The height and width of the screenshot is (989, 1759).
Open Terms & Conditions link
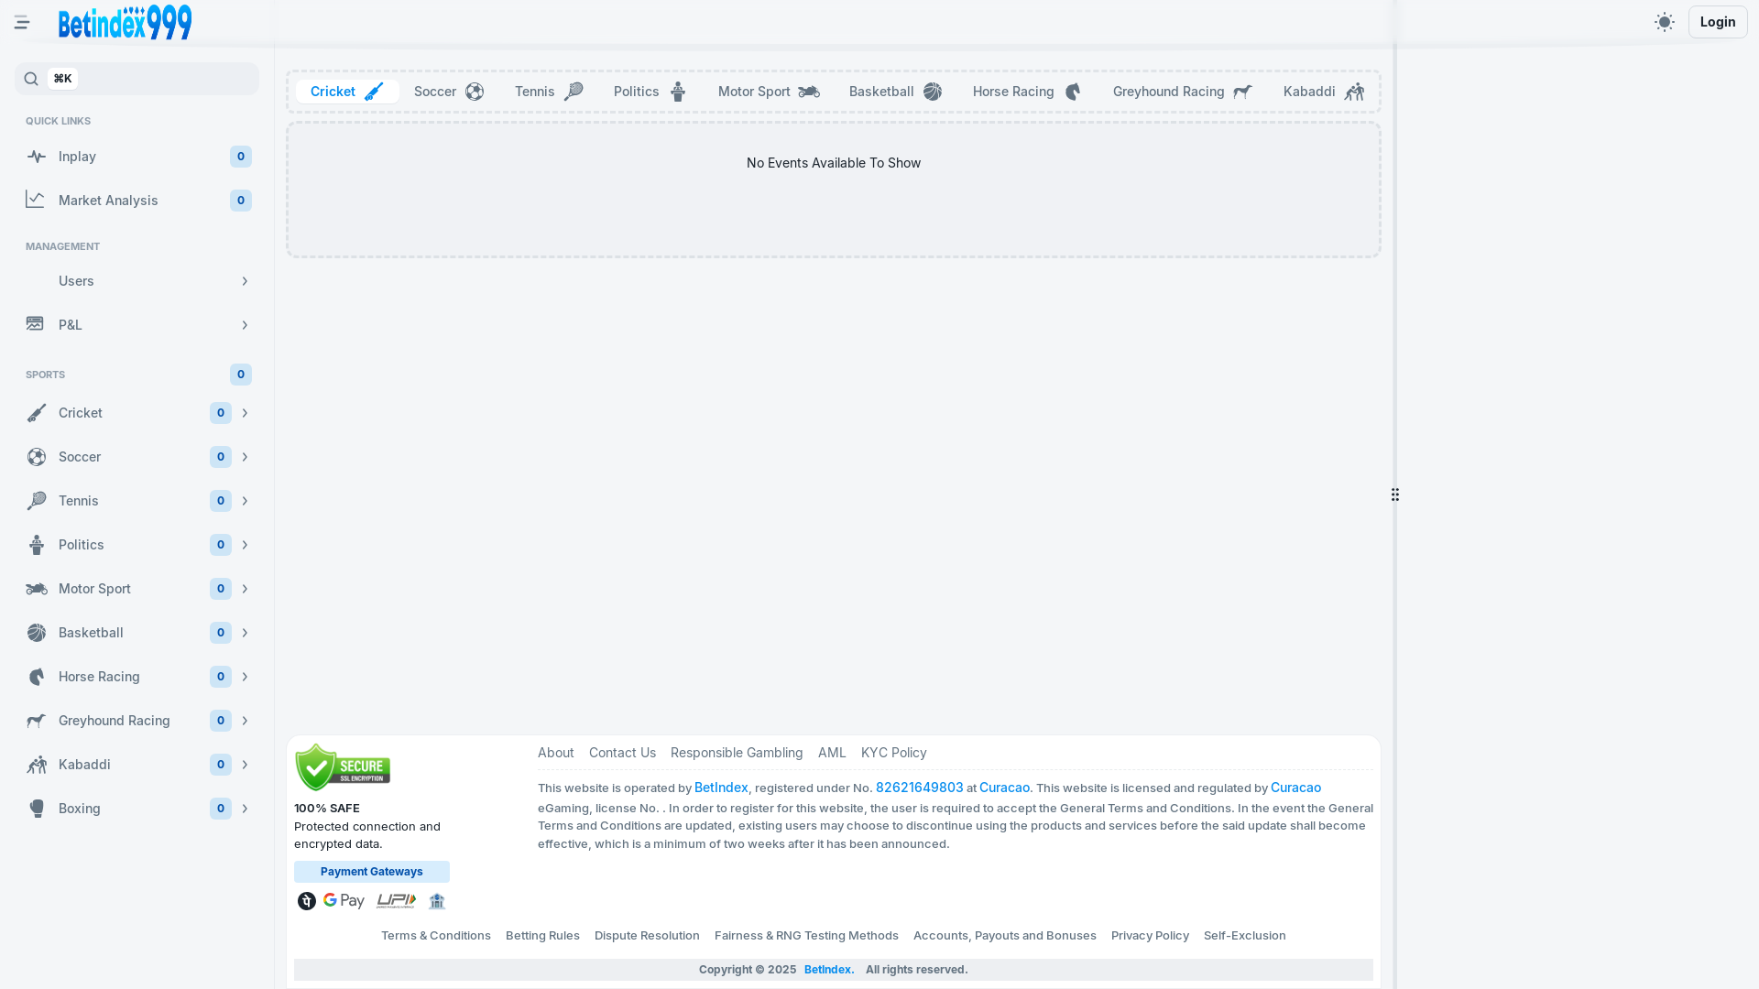[x=436, y=936]
